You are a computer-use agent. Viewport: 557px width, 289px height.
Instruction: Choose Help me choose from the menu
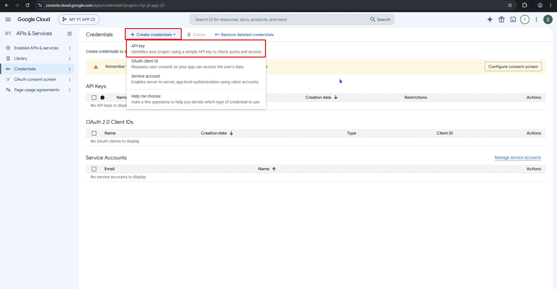click(x=196, y=99)
